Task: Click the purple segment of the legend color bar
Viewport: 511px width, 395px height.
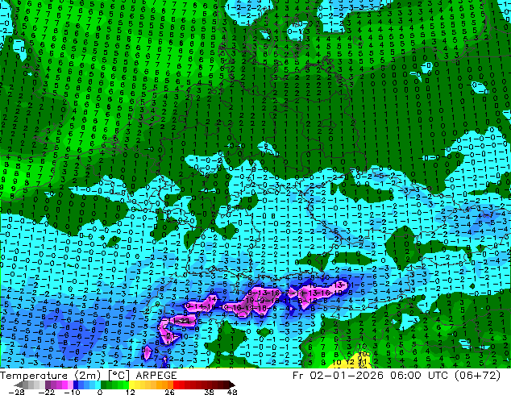Action: (x=53, y=385)
